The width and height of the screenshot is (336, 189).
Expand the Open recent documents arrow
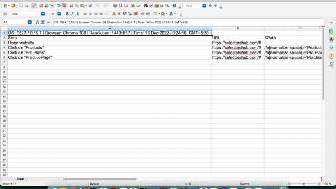pos(17,6)
